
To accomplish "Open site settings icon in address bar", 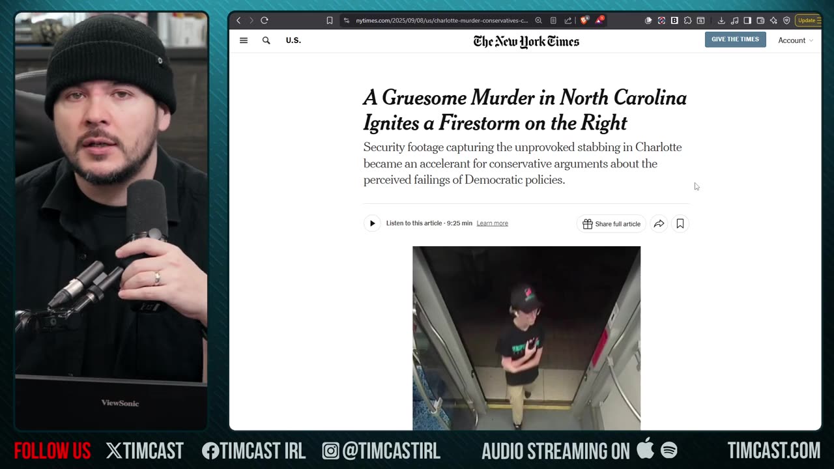I will (346, 20).
